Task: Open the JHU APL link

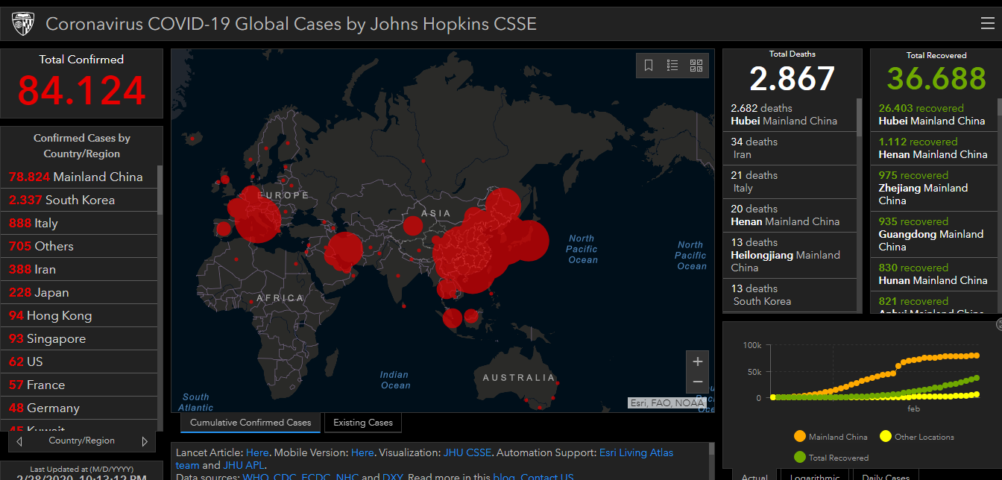Action: point(244,465)
